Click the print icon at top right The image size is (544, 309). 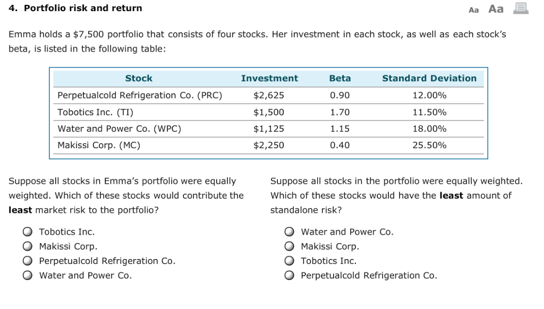[x=521, y=8]
